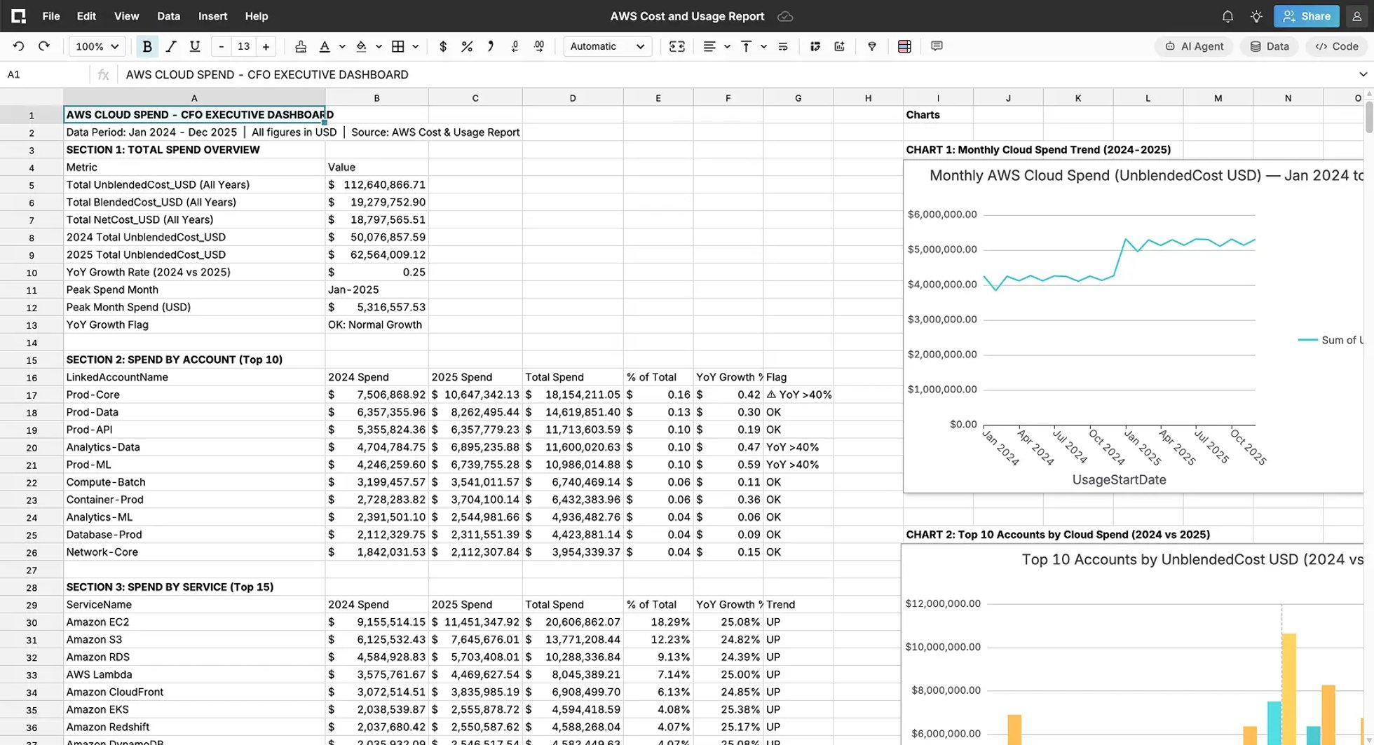Open the View menu
Screen dimensions: 1374x745
(x=127, y=16)
